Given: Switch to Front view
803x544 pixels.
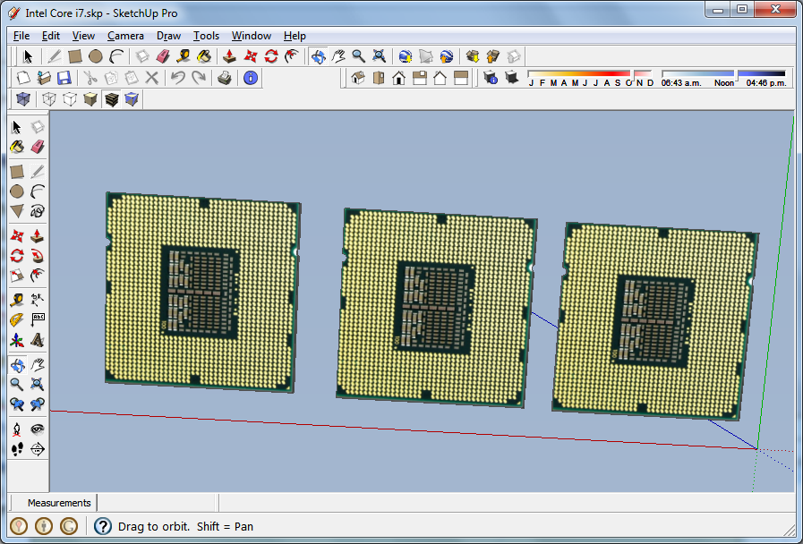Looking at the screenshot, I should [399, 78].
